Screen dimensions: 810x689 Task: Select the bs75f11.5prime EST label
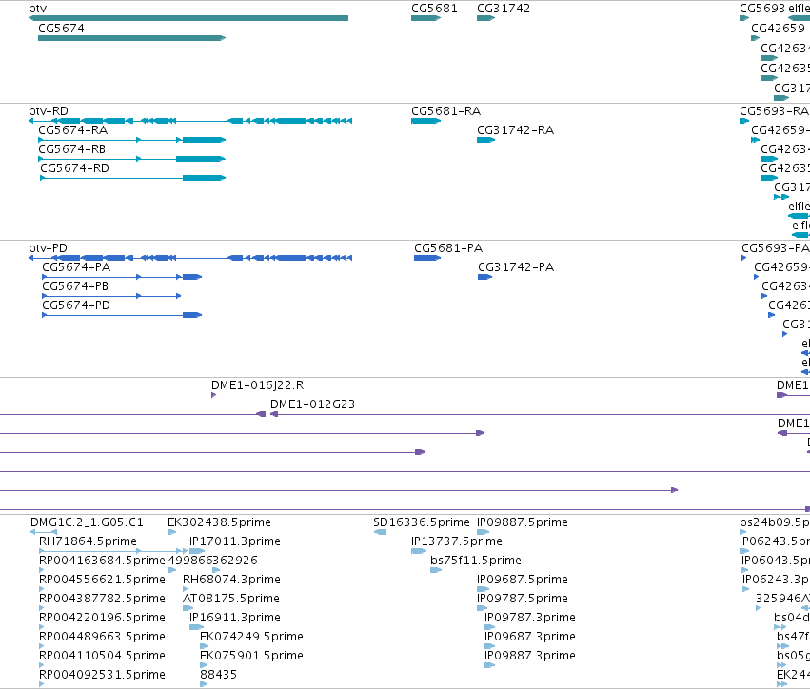coord(476,561)
